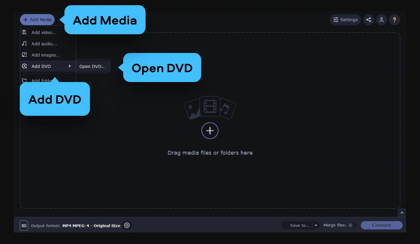Open the Settings button
420x244 pixels.
[345, 20]
